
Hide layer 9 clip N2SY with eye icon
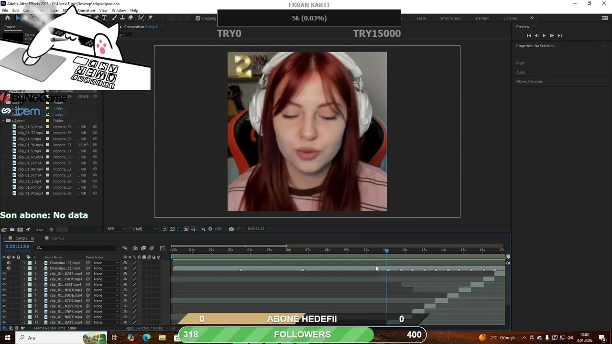point(4,306)
